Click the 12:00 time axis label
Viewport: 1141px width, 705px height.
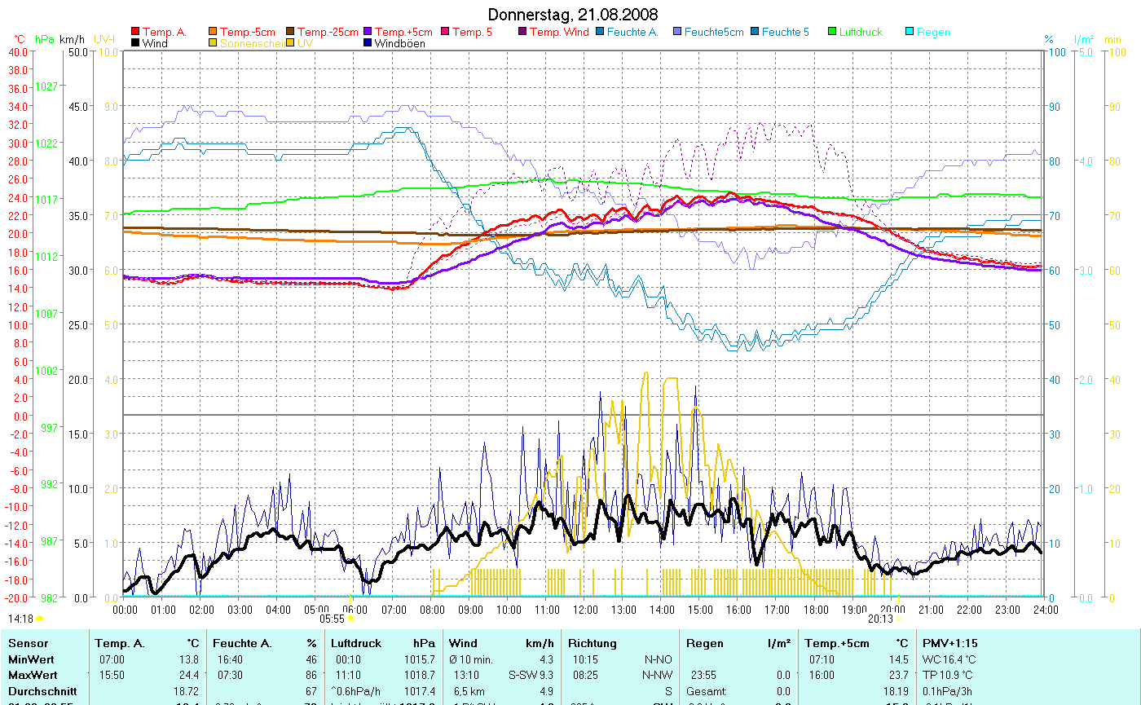click(585, 609)
